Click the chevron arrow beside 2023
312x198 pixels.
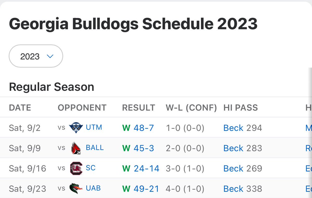pyautogui.click(x=50, y=56)
